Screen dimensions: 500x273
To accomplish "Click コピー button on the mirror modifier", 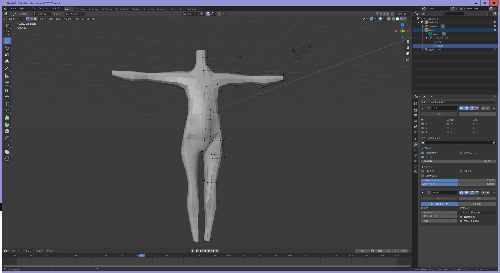I will pyautogui.click(x=477, y=114).
